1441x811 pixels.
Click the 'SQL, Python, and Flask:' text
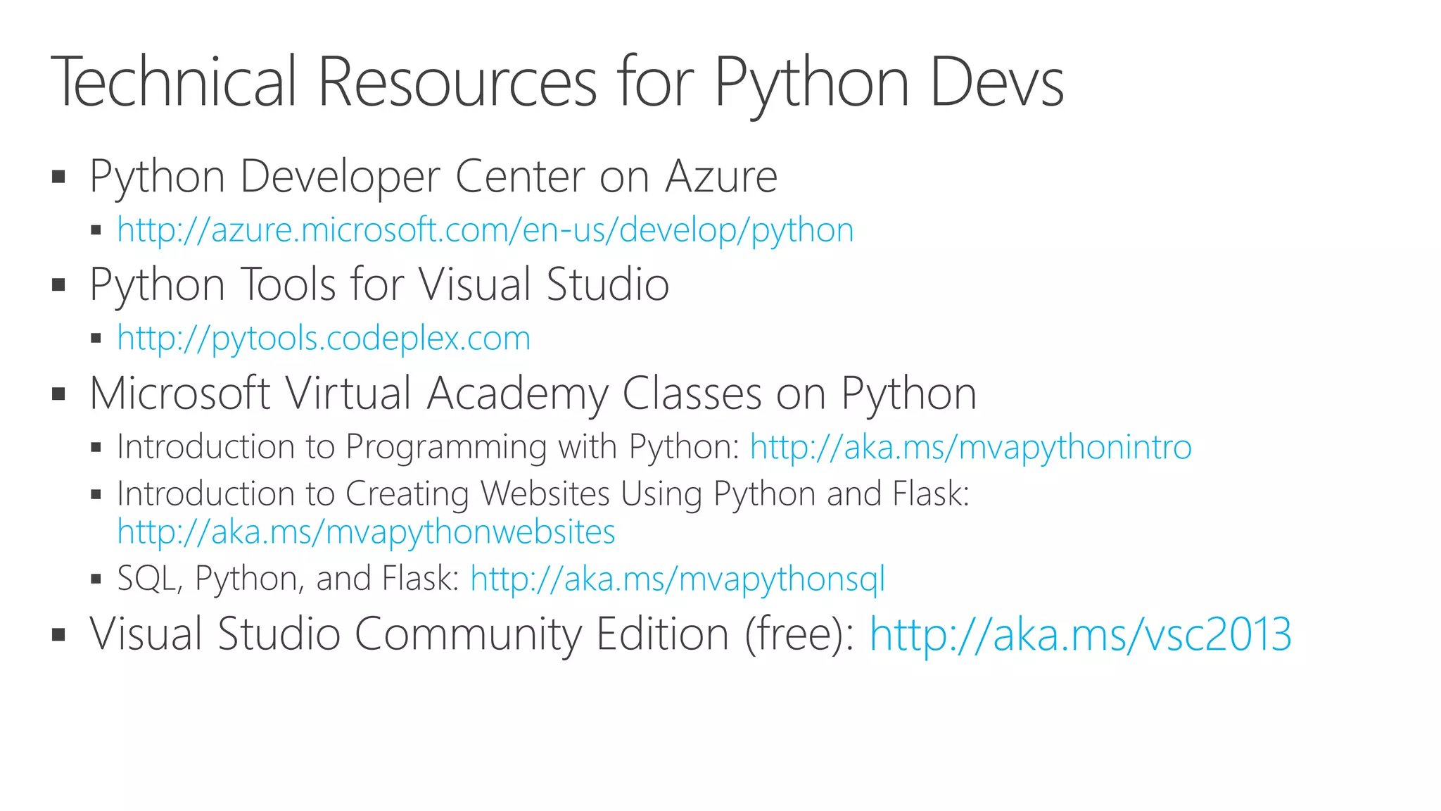(288, 579)
